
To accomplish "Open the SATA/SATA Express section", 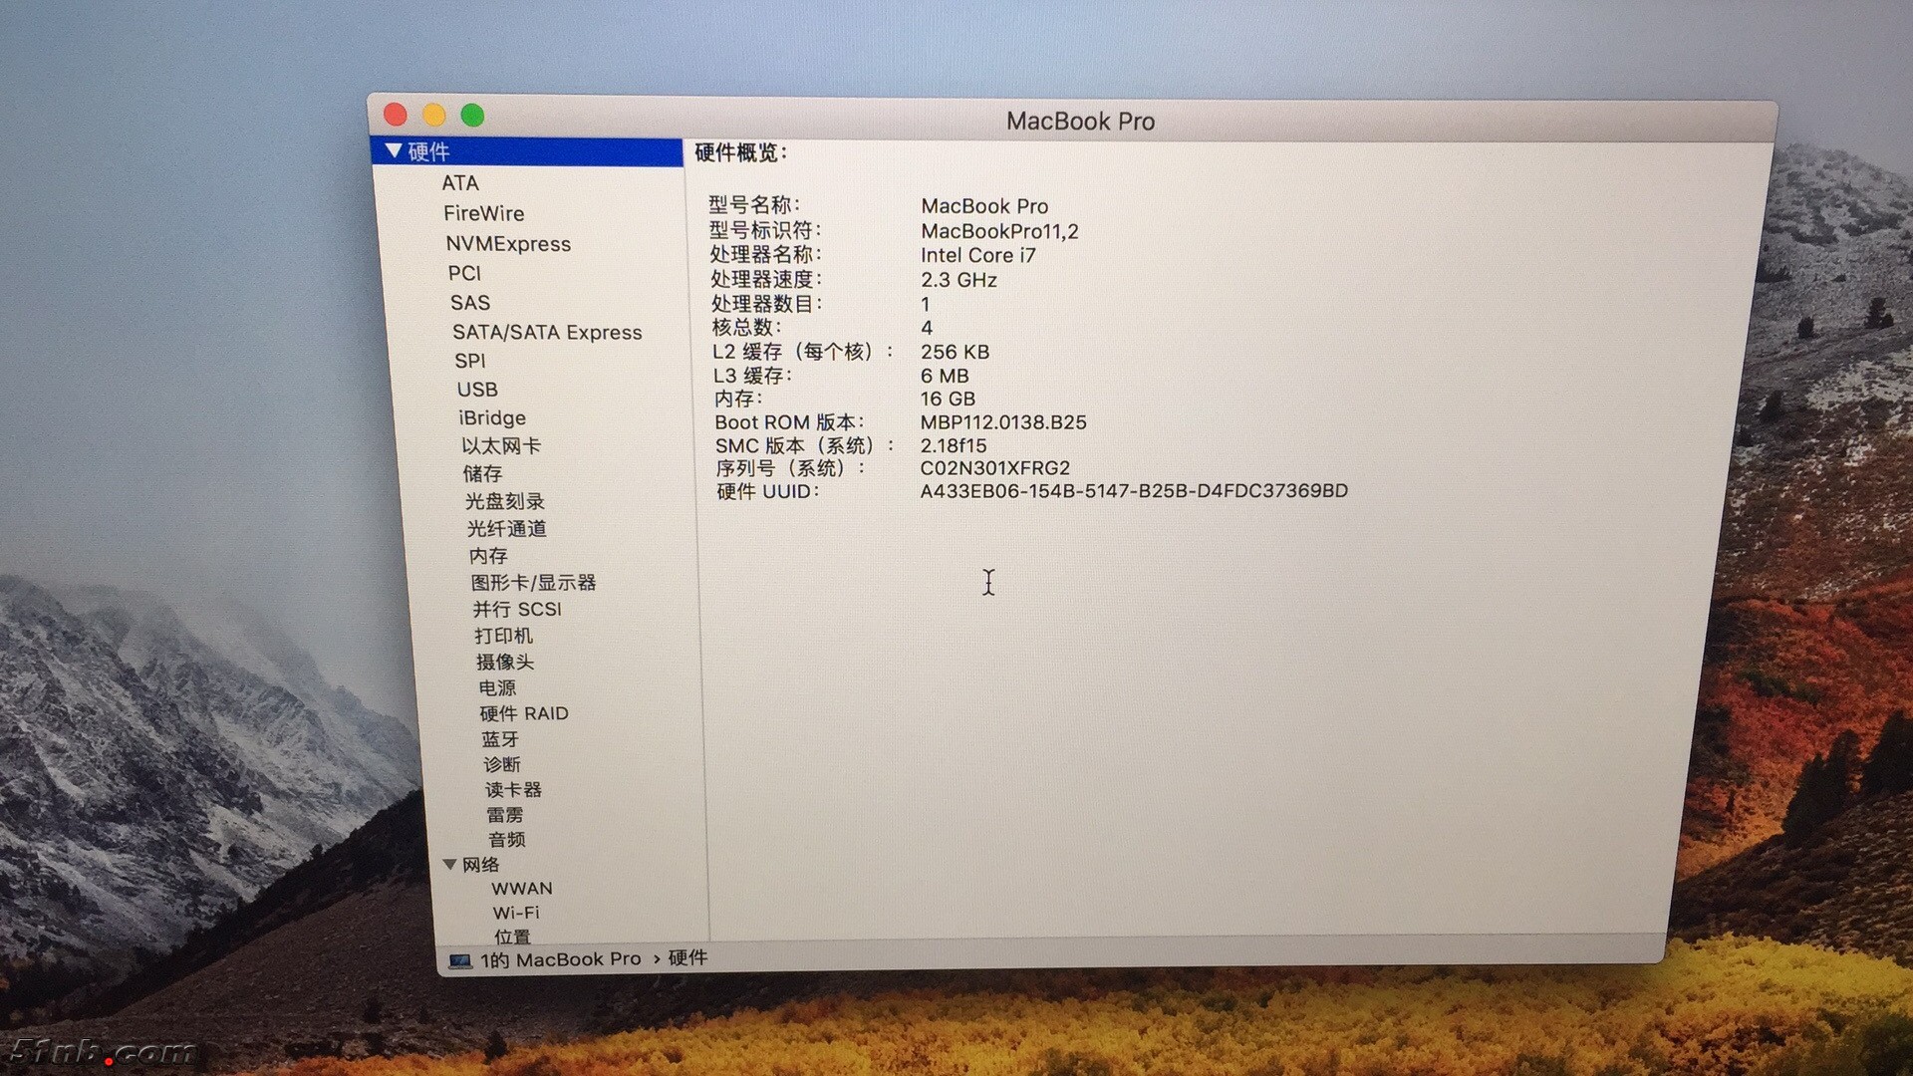I will tap(547, 333).
